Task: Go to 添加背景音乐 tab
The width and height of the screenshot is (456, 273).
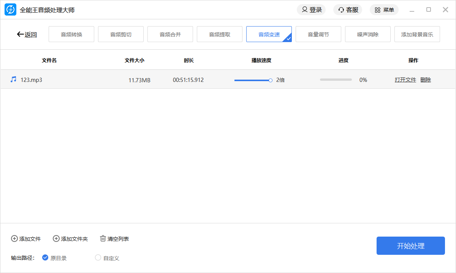Action: (417, 35)
